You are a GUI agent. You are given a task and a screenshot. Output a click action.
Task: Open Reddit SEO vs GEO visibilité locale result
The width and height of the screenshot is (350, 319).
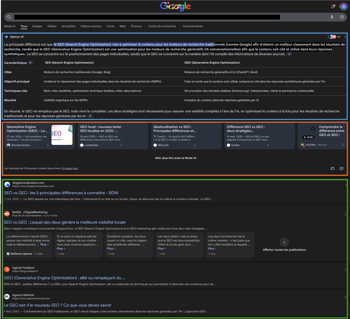point(65,222)
